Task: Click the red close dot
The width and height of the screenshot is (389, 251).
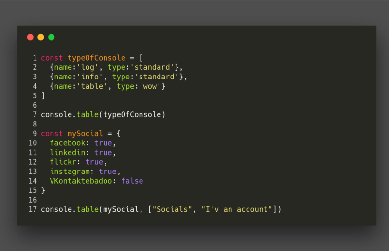Action: coord(30,37)
